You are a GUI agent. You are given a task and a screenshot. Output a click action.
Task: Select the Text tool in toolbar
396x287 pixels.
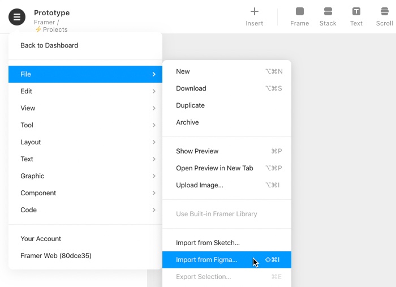pyautogui.click(x=356, y=16)
